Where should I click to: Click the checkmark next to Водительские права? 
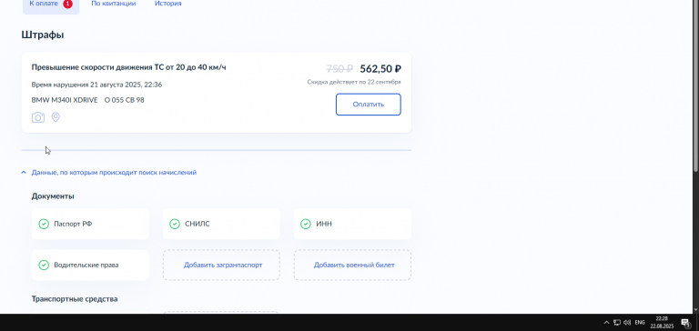tap(44, 265)
